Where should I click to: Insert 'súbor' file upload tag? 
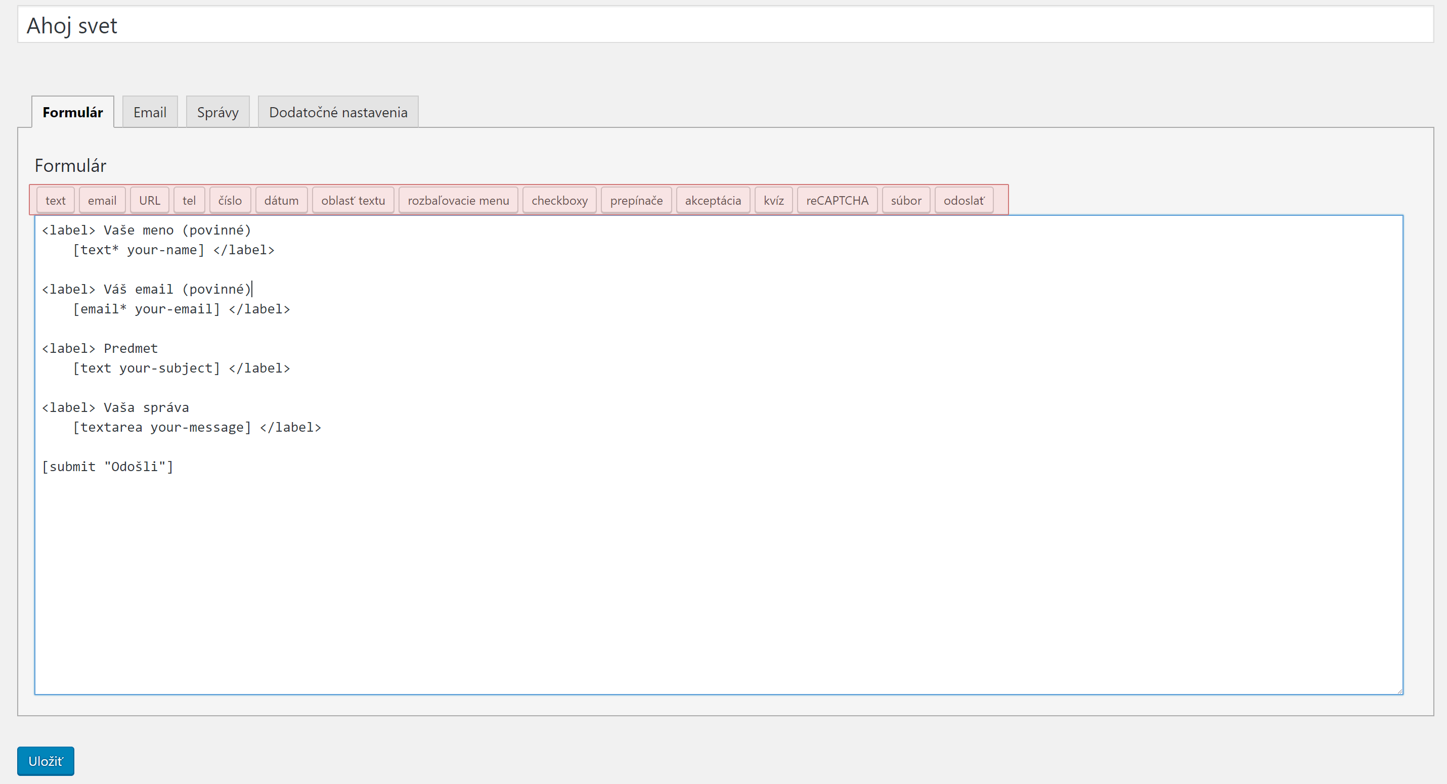coord(905,201)
